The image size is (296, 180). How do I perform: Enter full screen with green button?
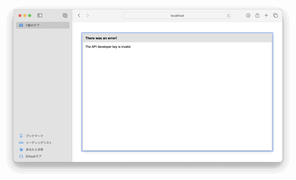coord(30,16)
